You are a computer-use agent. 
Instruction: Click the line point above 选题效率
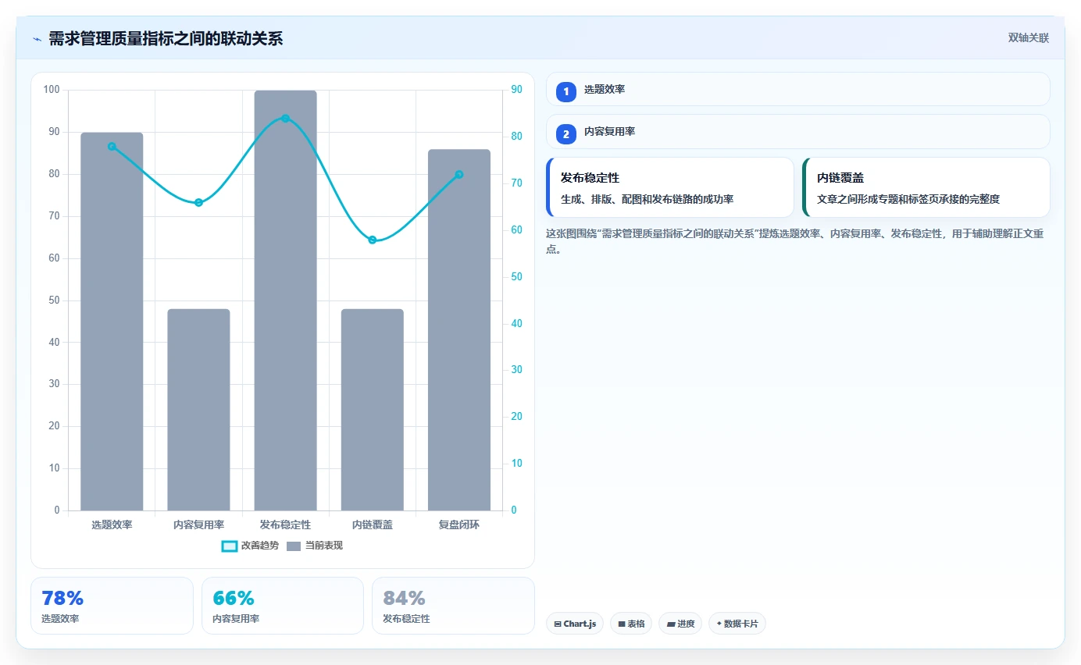pos(112,147)
